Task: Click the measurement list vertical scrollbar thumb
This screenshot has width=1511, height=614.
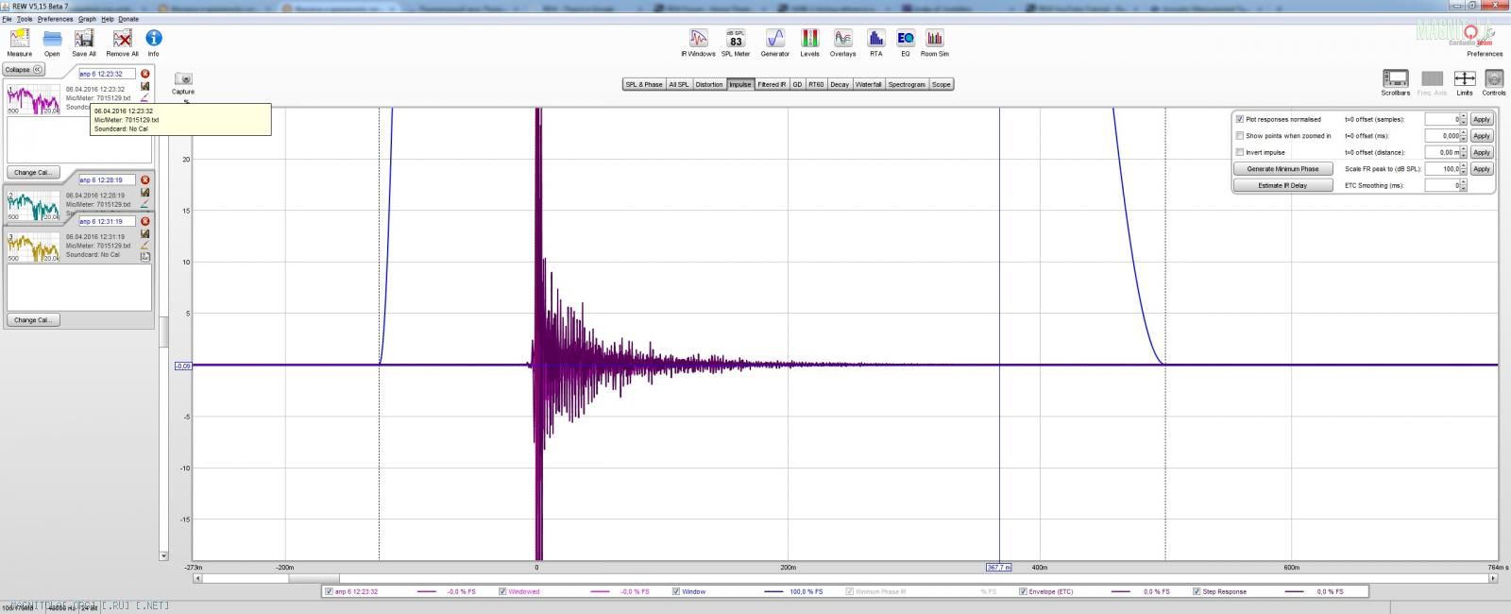Action: point(163,332)
